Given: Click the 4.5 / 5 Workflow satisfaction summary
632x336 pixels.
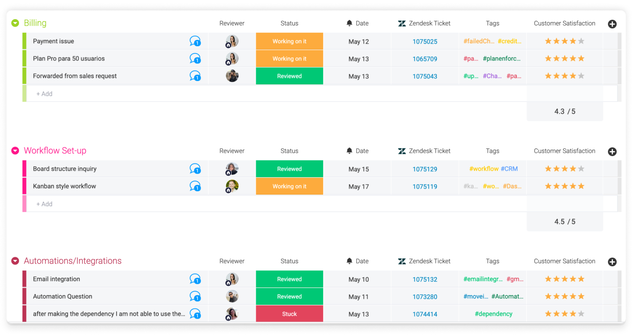Looking at the screenshot, I should 565,222.
